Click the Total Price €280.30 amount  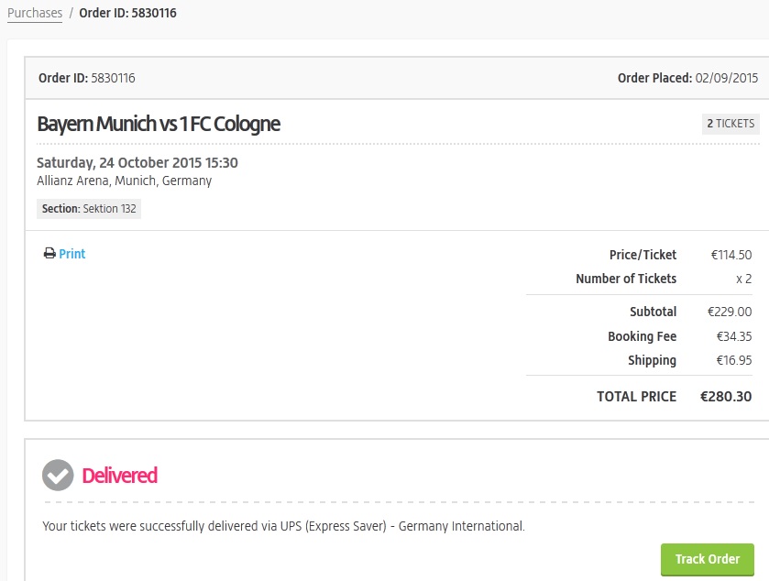pyautogui.click(x=726, y=397)
